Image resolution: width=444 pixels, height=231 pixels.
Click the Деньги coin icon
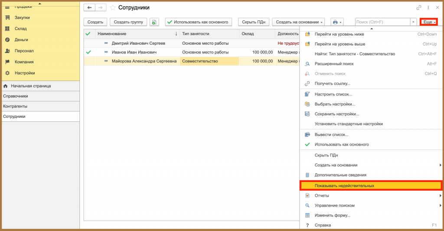[8, 40]
